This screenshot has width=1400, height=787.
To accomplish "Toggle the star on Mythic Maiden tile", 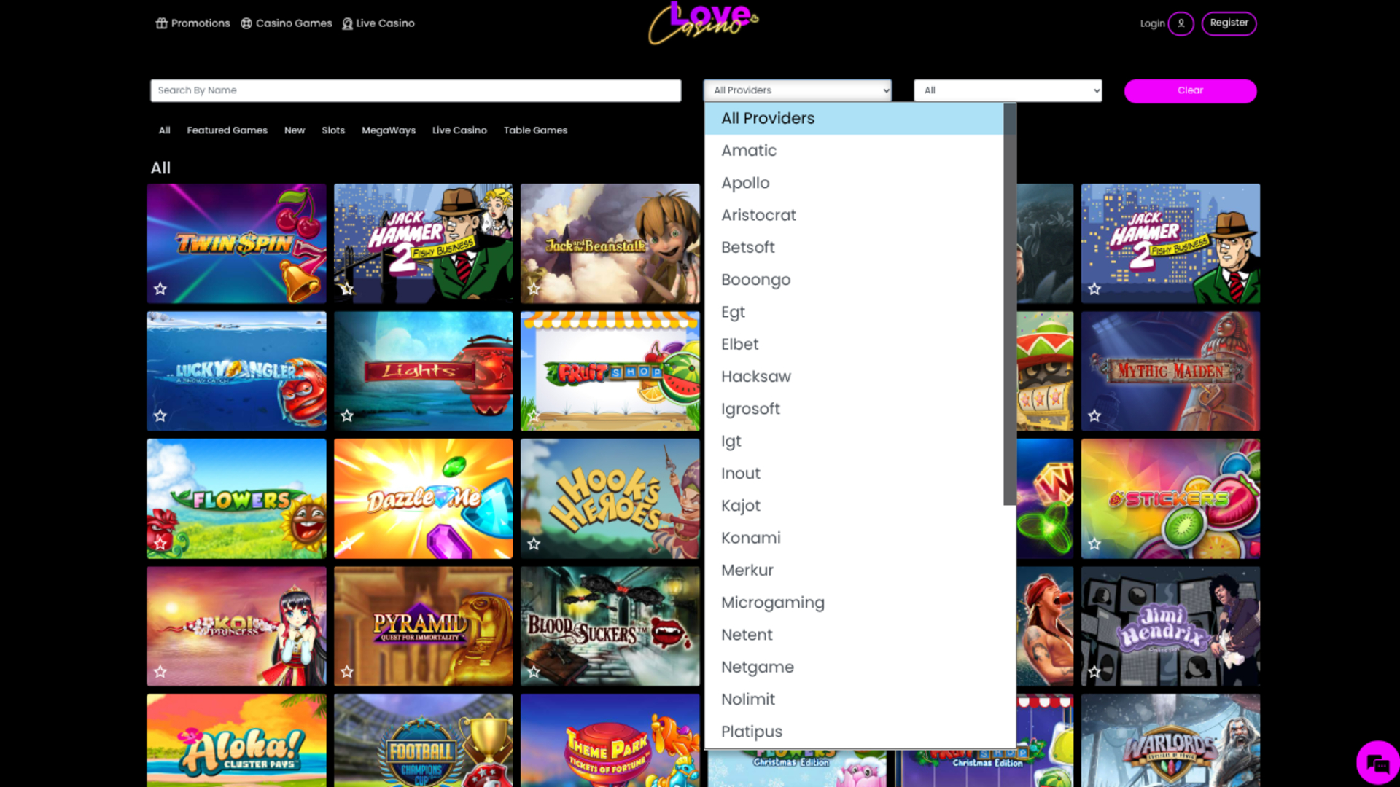I will coord(1094,415).
